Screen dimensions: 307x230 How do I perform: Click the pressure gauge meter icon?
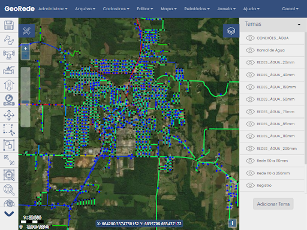9,100
